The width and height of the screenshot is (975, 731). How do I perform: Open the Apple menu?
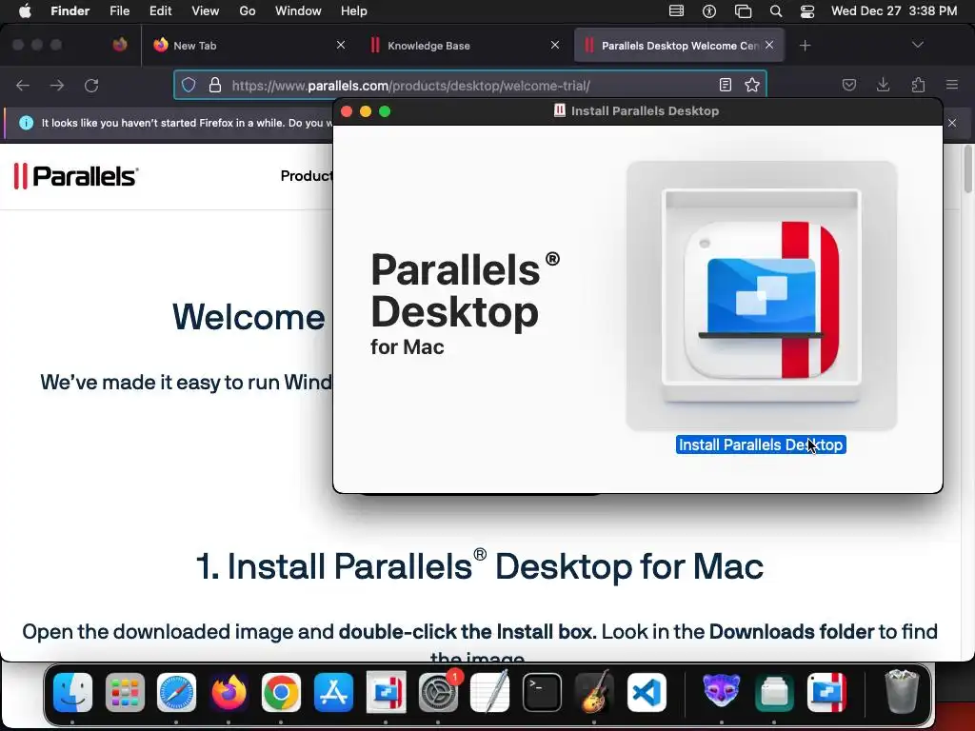point(25,10)
